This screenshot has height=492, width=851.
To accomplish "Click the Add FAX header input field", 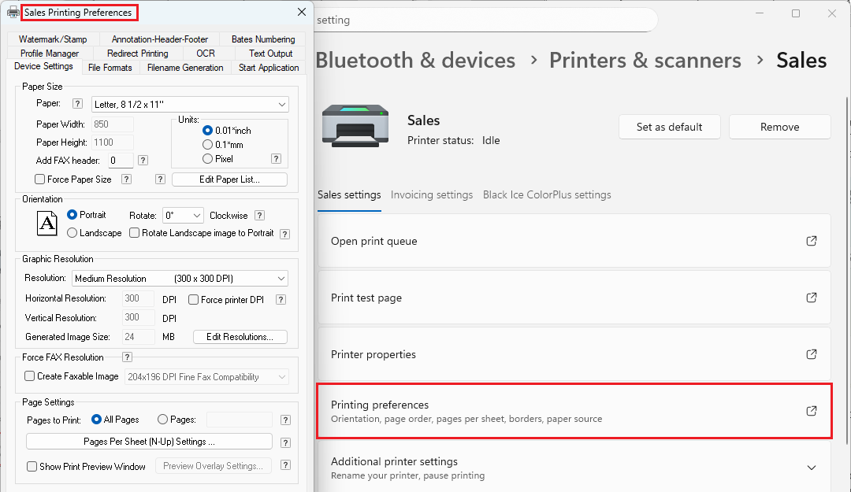I will 121,161.
